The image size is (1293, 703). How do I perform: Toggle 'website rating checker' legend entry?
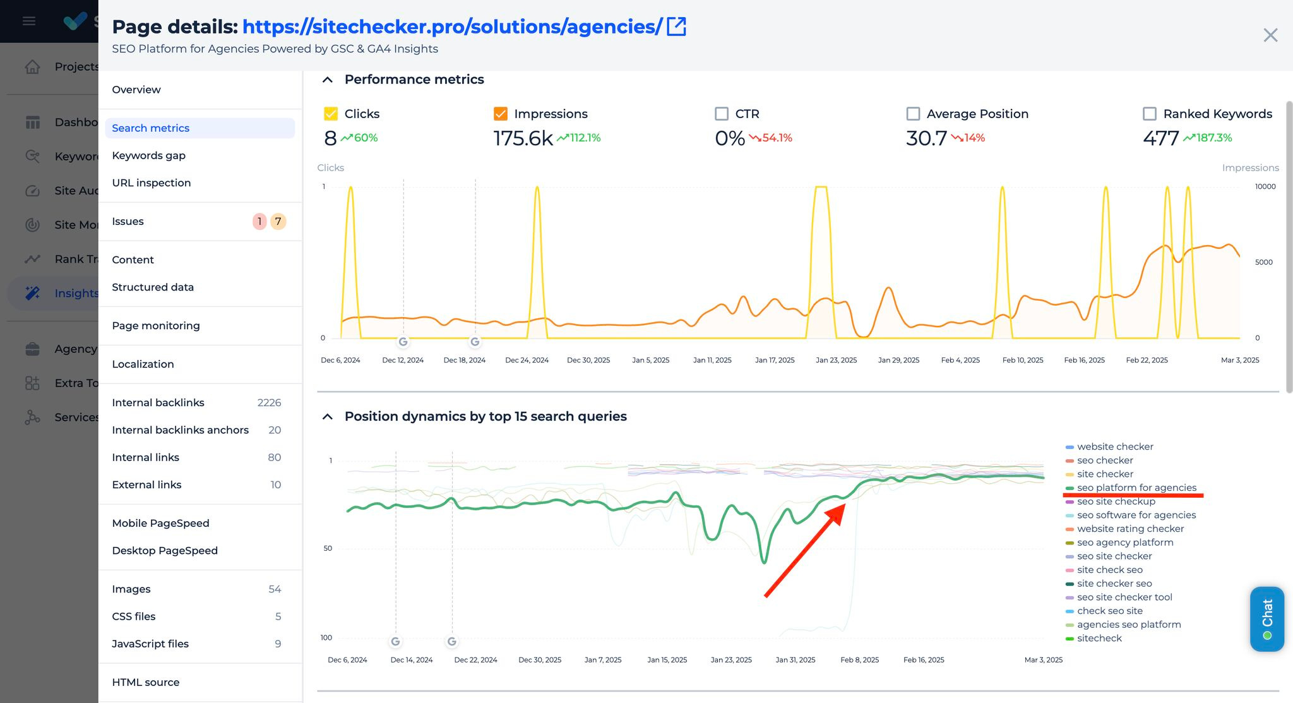(1124, 529)
